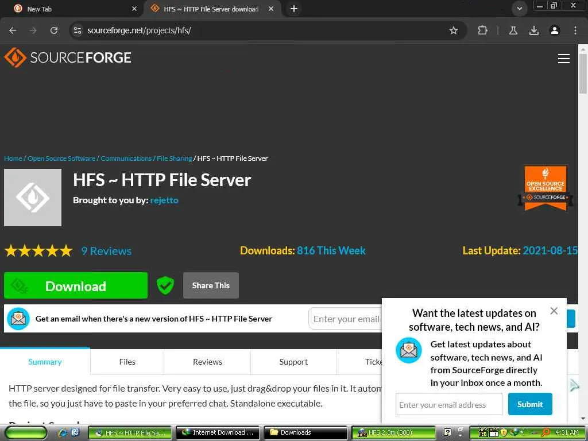Dismiss the newsletter popup with X
The height and width of the screenshot is (441, 588).
554,311
